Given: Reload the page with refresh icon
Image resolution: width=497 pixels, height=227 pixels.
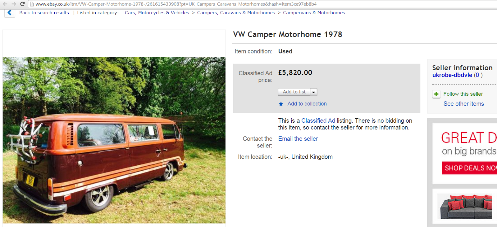Looking at the screenshot, I should tap(22, 4).
